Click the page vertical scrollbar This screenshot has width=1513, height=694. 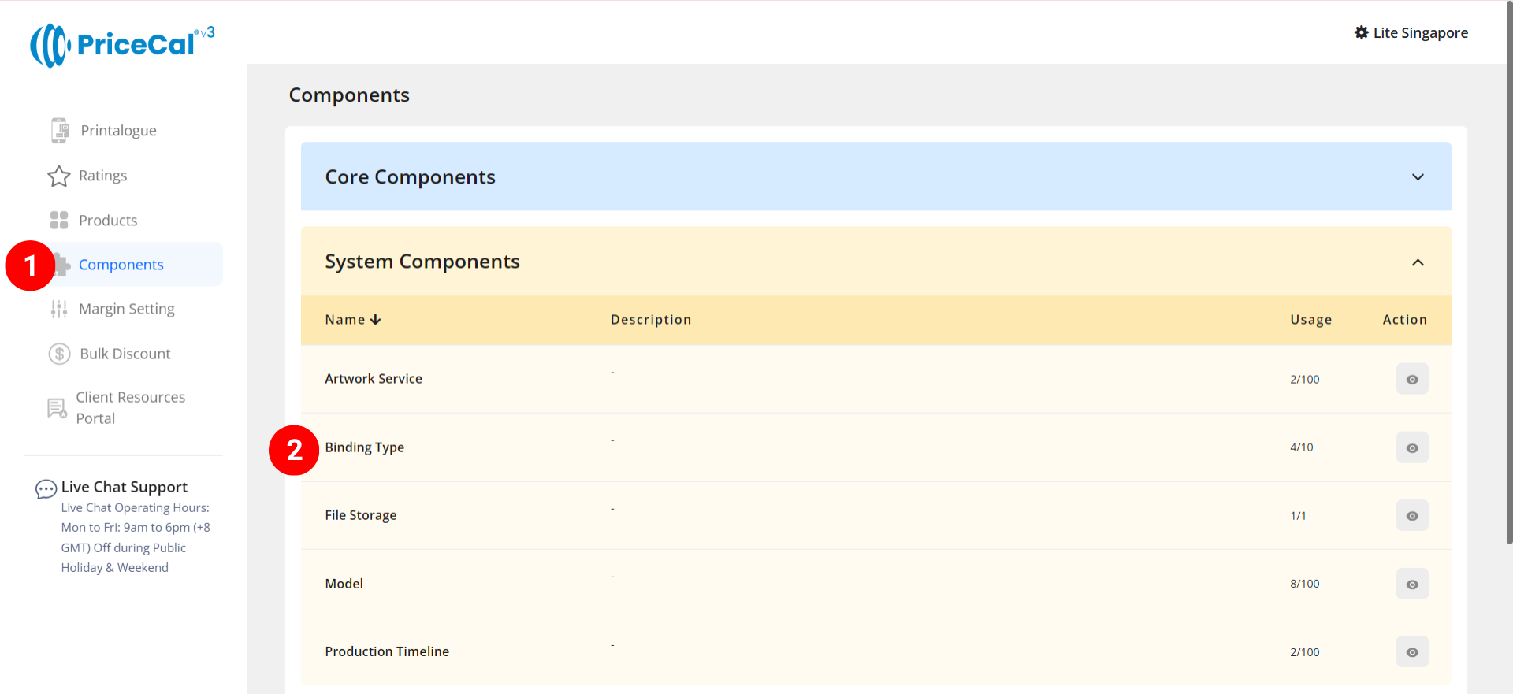coord(1508,315)
